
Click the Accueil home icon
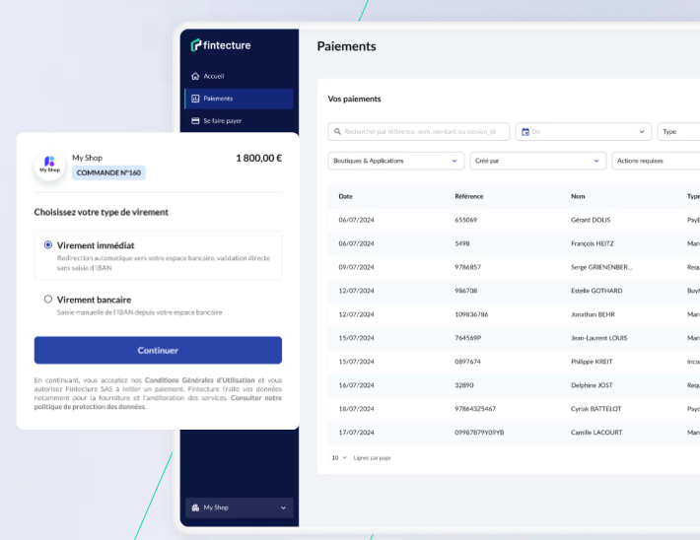(195, 76)
